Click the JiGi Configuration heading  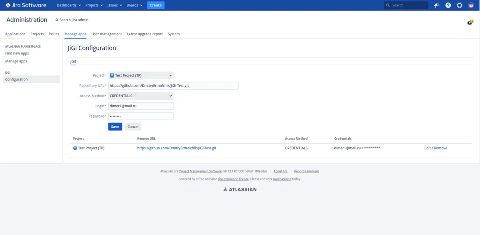pos(92,48)
